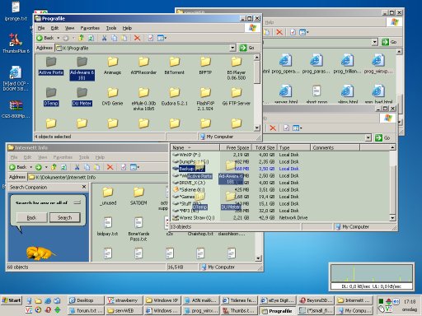Viewport: 422px width, 316px height.
Task: Click Prografile address field K:\Prografile
Action: pos(143,48)
